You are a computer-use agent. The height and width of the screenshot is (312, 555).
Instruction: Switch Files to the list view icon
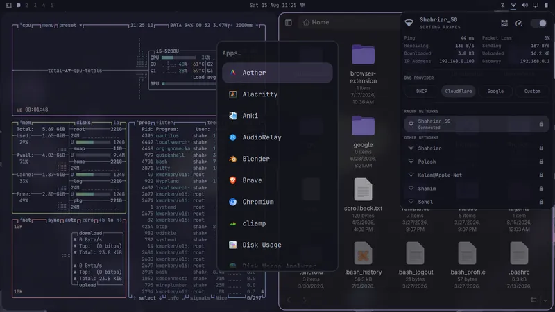[x=533, y=300]
